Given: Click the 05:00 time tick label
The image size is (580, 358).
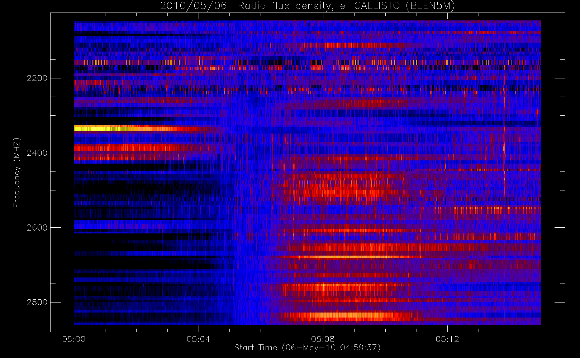Looking at the screenshot, I should pyautogui.click(x=74, y=339).
